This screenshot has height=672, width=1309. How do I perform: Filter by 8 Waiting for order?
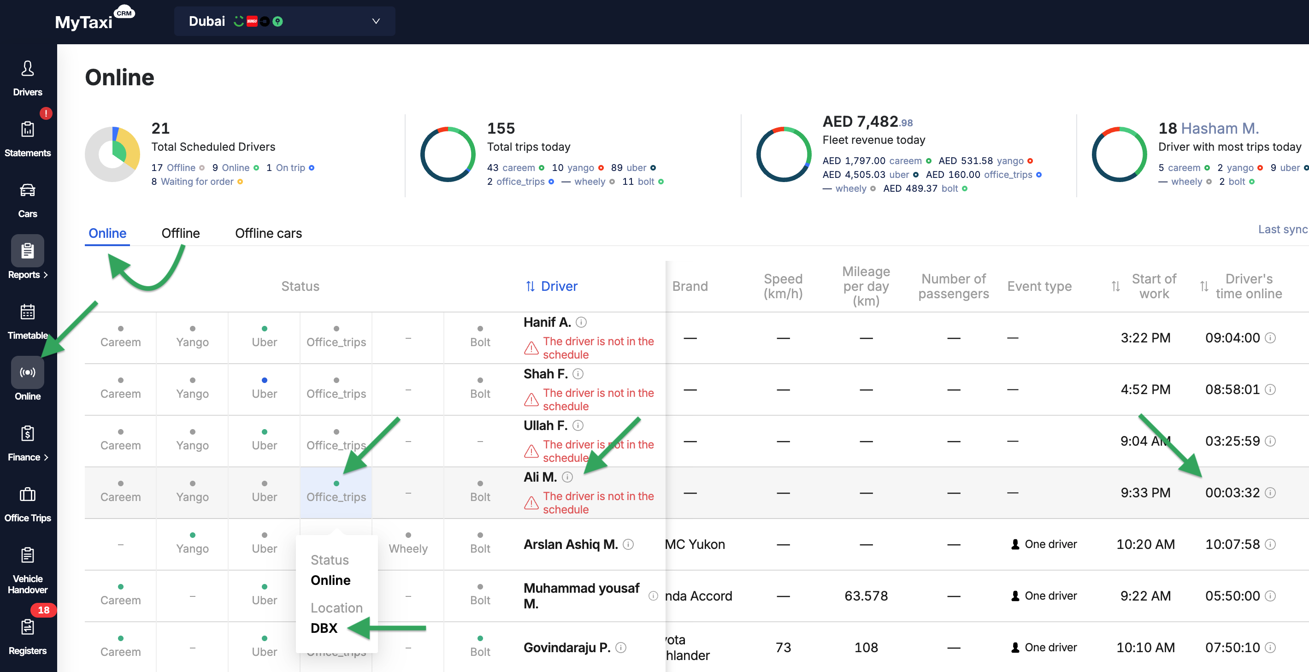[197, 182]
